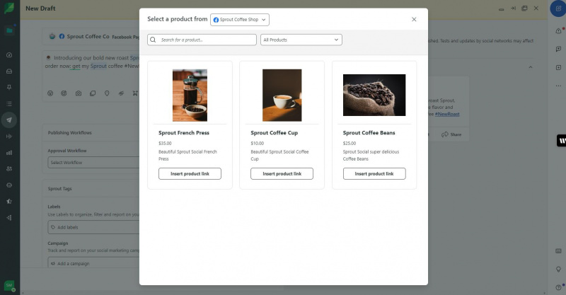Screen dimensions: 566x295
Task: Click the location pin icon in composer
Action: [x=107, y=93]
